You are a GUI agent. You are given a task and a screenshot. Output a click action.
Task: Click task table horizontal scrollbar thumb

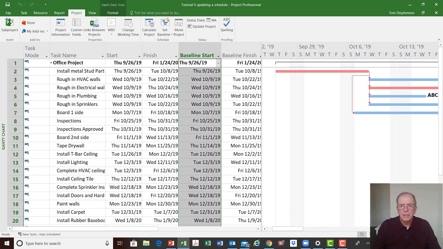pos(85,229)
